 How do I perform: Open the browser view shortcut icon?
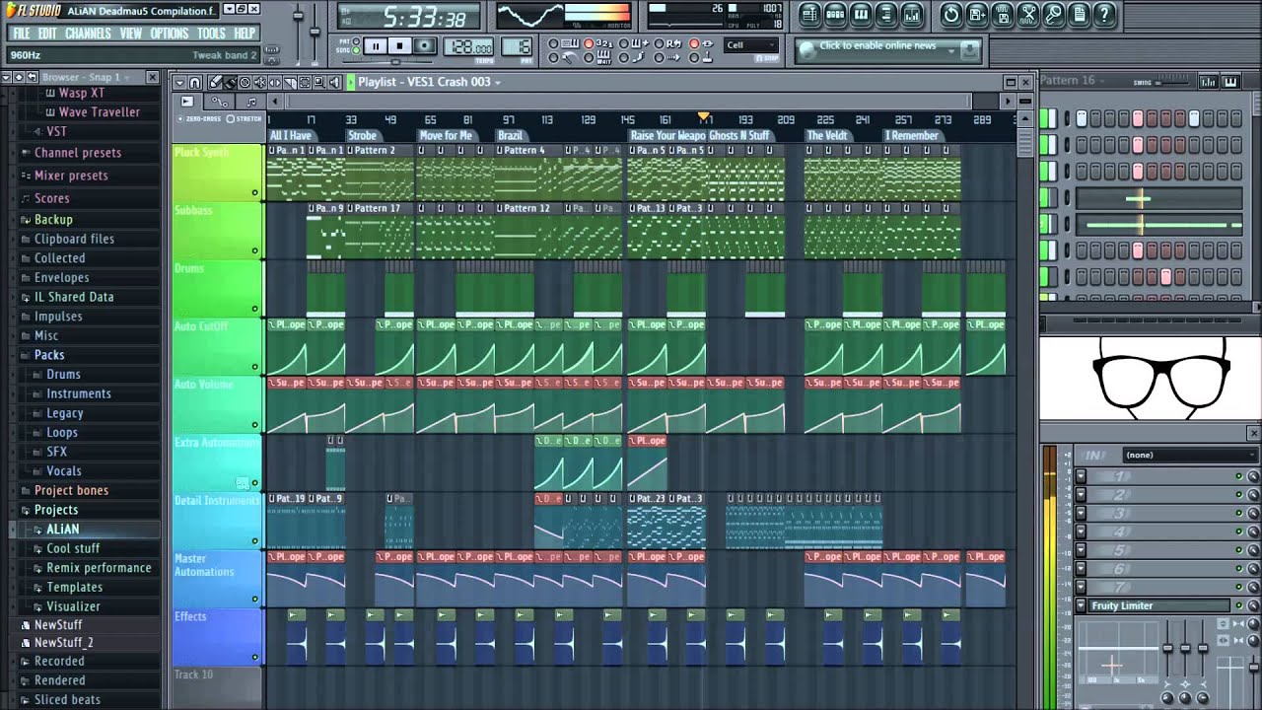[x=885, y=14]
